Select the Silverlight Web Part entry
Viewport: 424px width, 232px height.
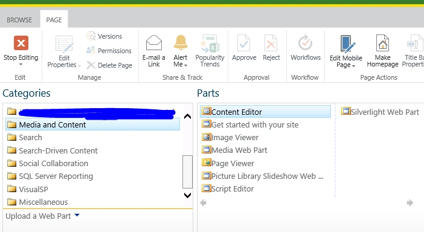(x=380, y=112)
